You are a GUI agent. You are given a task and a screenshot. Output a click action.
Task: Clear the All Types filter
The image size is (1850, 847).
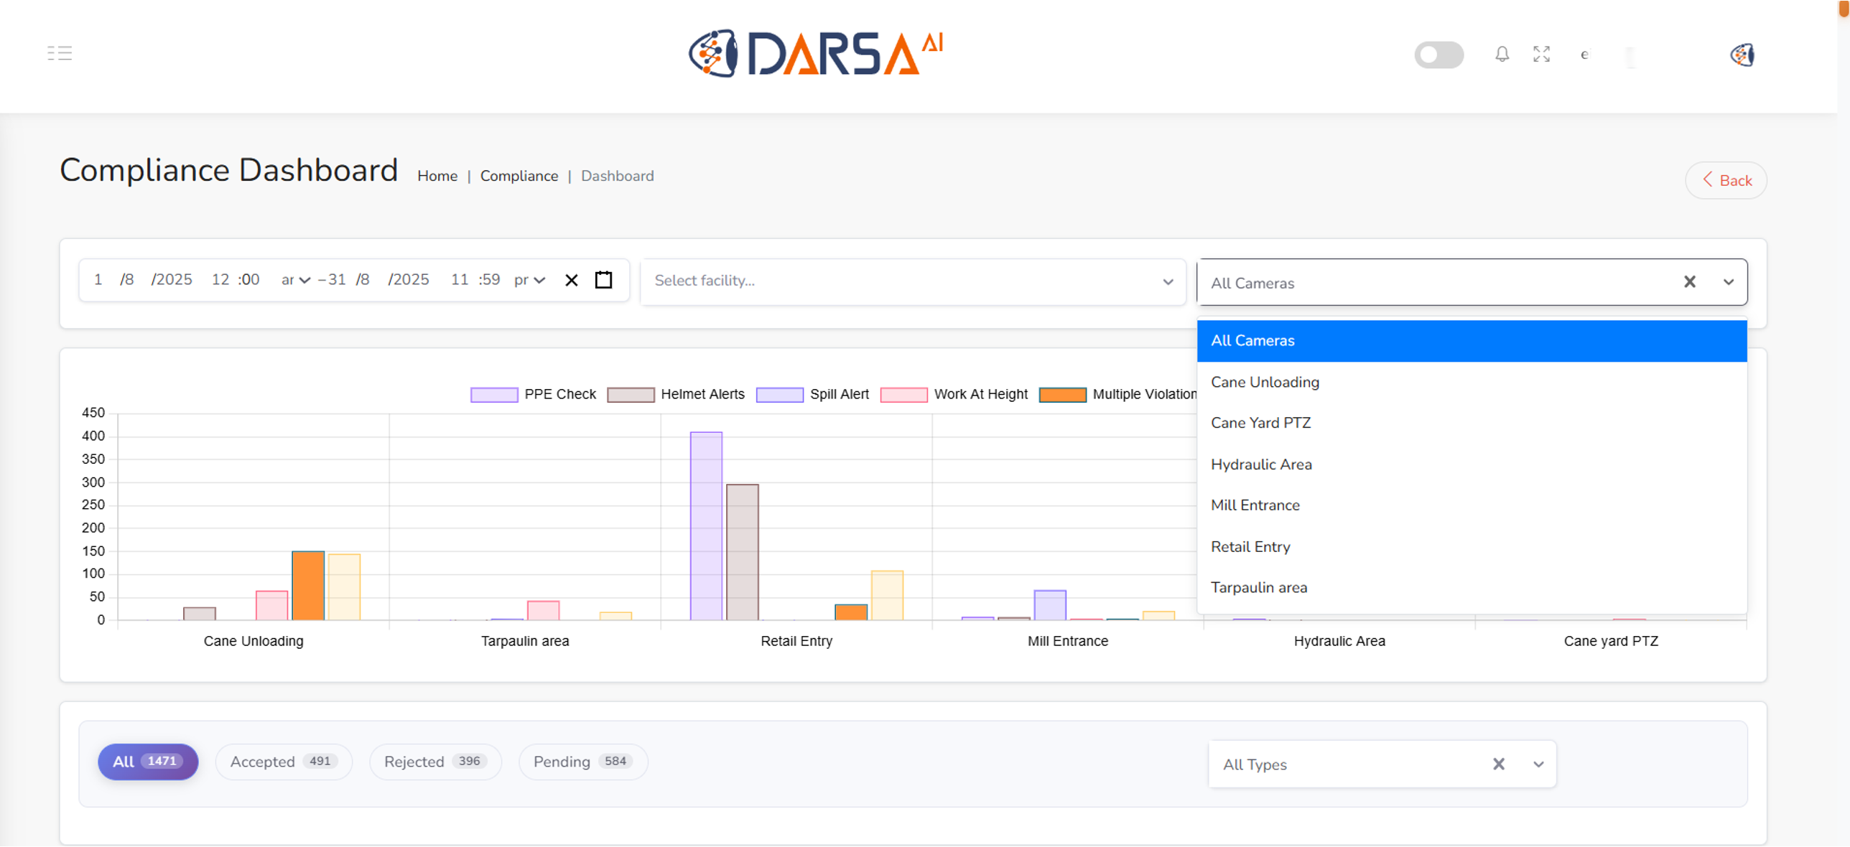coord(1499,764)
